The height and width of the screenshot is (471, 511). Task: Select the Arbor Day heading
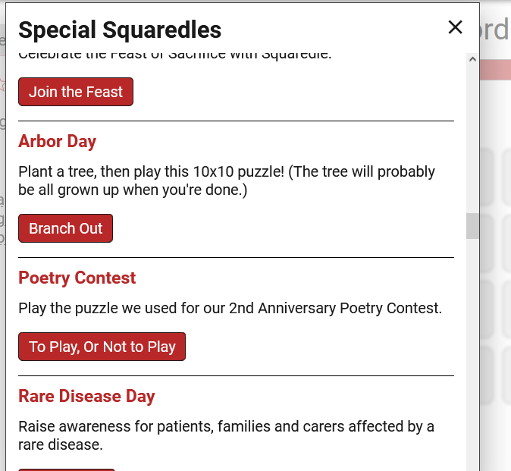pos(57,141)
